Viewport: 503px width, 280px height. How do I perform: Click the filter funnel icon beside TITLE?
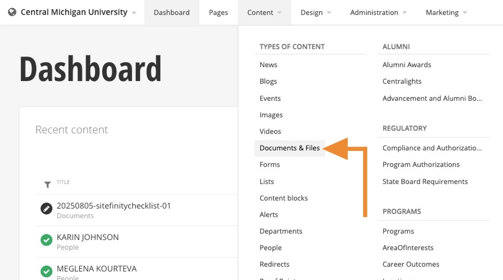tap(48, 185)
